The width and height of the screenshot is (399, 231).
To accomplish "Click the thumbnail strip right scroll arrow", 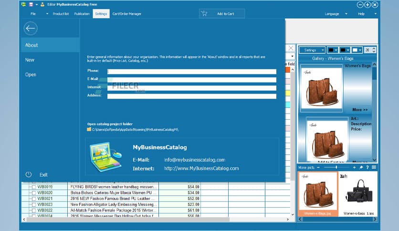I will point(375,219).
